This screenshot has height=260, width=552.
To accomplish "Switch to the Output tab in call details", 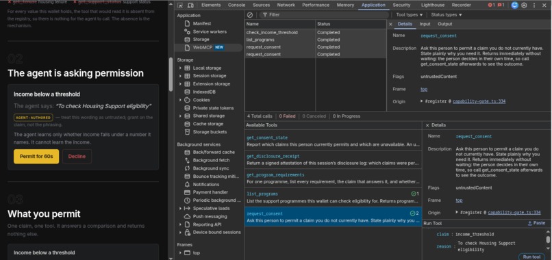I will click(444, 24).
